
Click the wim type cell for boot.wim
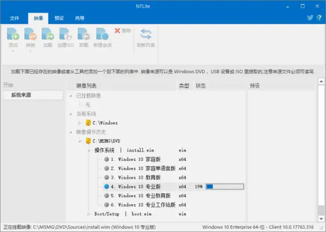(x=183, y=214)
